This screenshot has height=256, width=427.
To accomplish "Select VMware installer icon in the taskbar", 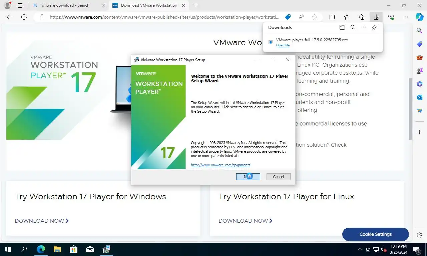I will (x=106, y=249).
